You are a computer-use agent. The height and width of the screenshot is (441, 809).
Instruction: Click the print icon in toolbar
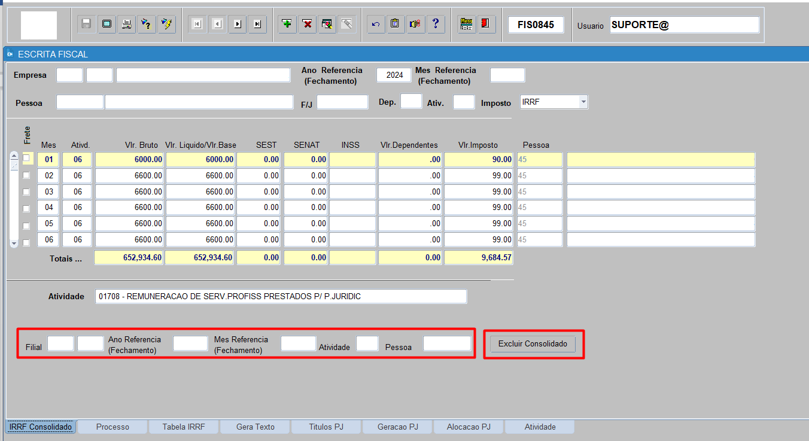coord(126,24)
